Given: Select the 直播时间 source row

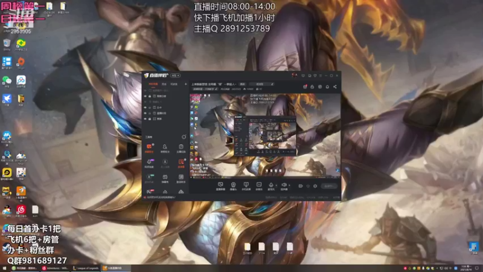Looking at the screenshot, I should coord(165,113).
